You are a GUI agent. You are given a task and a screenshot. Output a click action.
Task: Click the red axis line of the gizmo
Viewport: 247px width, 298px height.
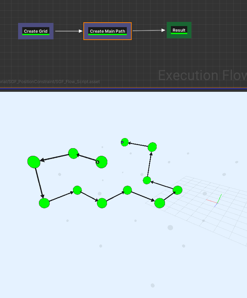212,201
